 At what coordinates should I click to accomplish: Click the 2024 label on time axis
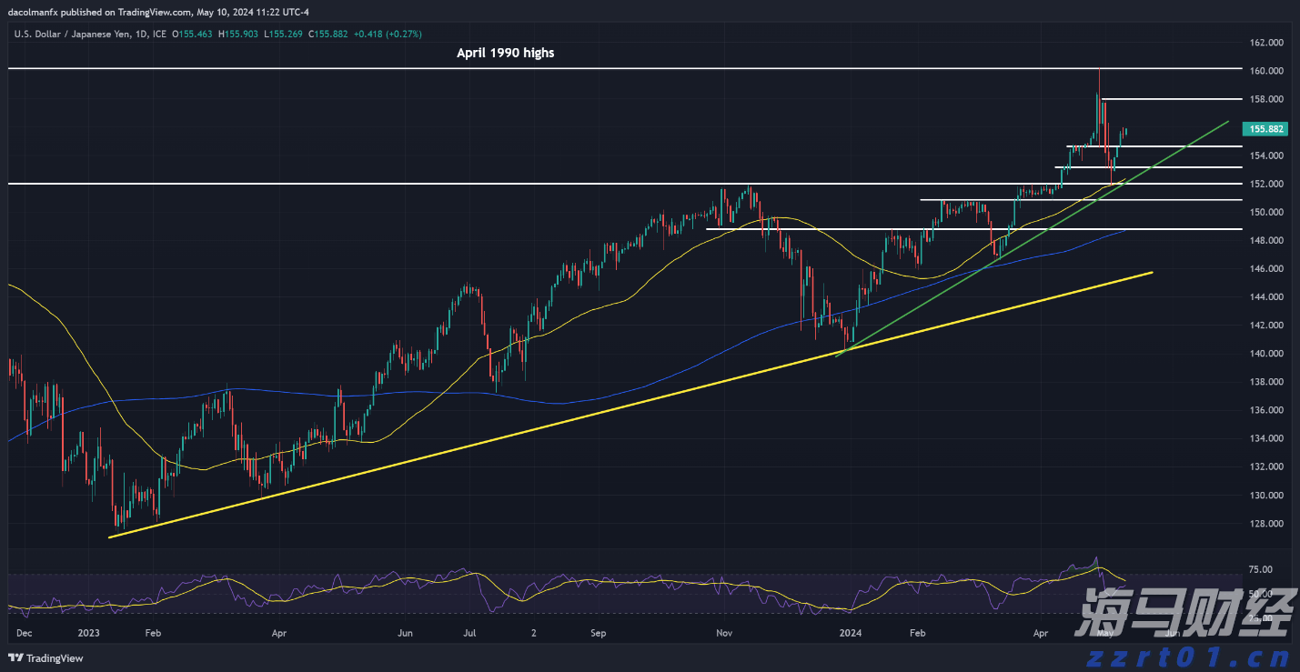(x=850, y=632)
